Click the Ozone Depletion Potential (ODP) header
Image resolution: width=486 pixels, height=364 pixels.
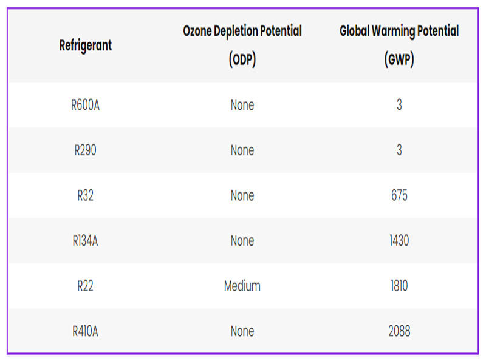click(x=242, y=45)
